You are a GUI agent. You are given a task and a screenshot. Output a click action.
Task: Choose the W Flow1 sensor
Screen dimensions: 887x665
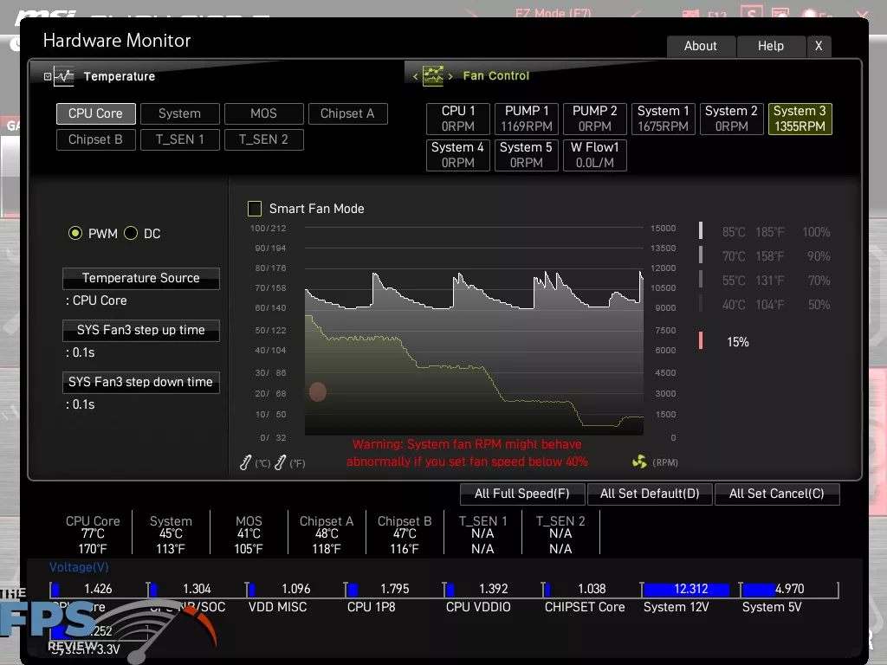[x=595, y=155]
